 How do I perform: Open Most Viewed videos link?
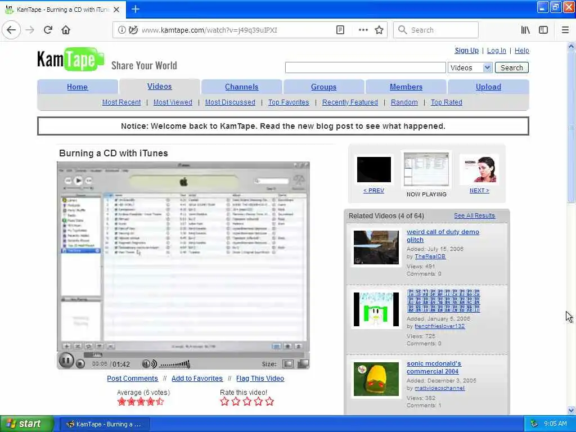[173, 102]
